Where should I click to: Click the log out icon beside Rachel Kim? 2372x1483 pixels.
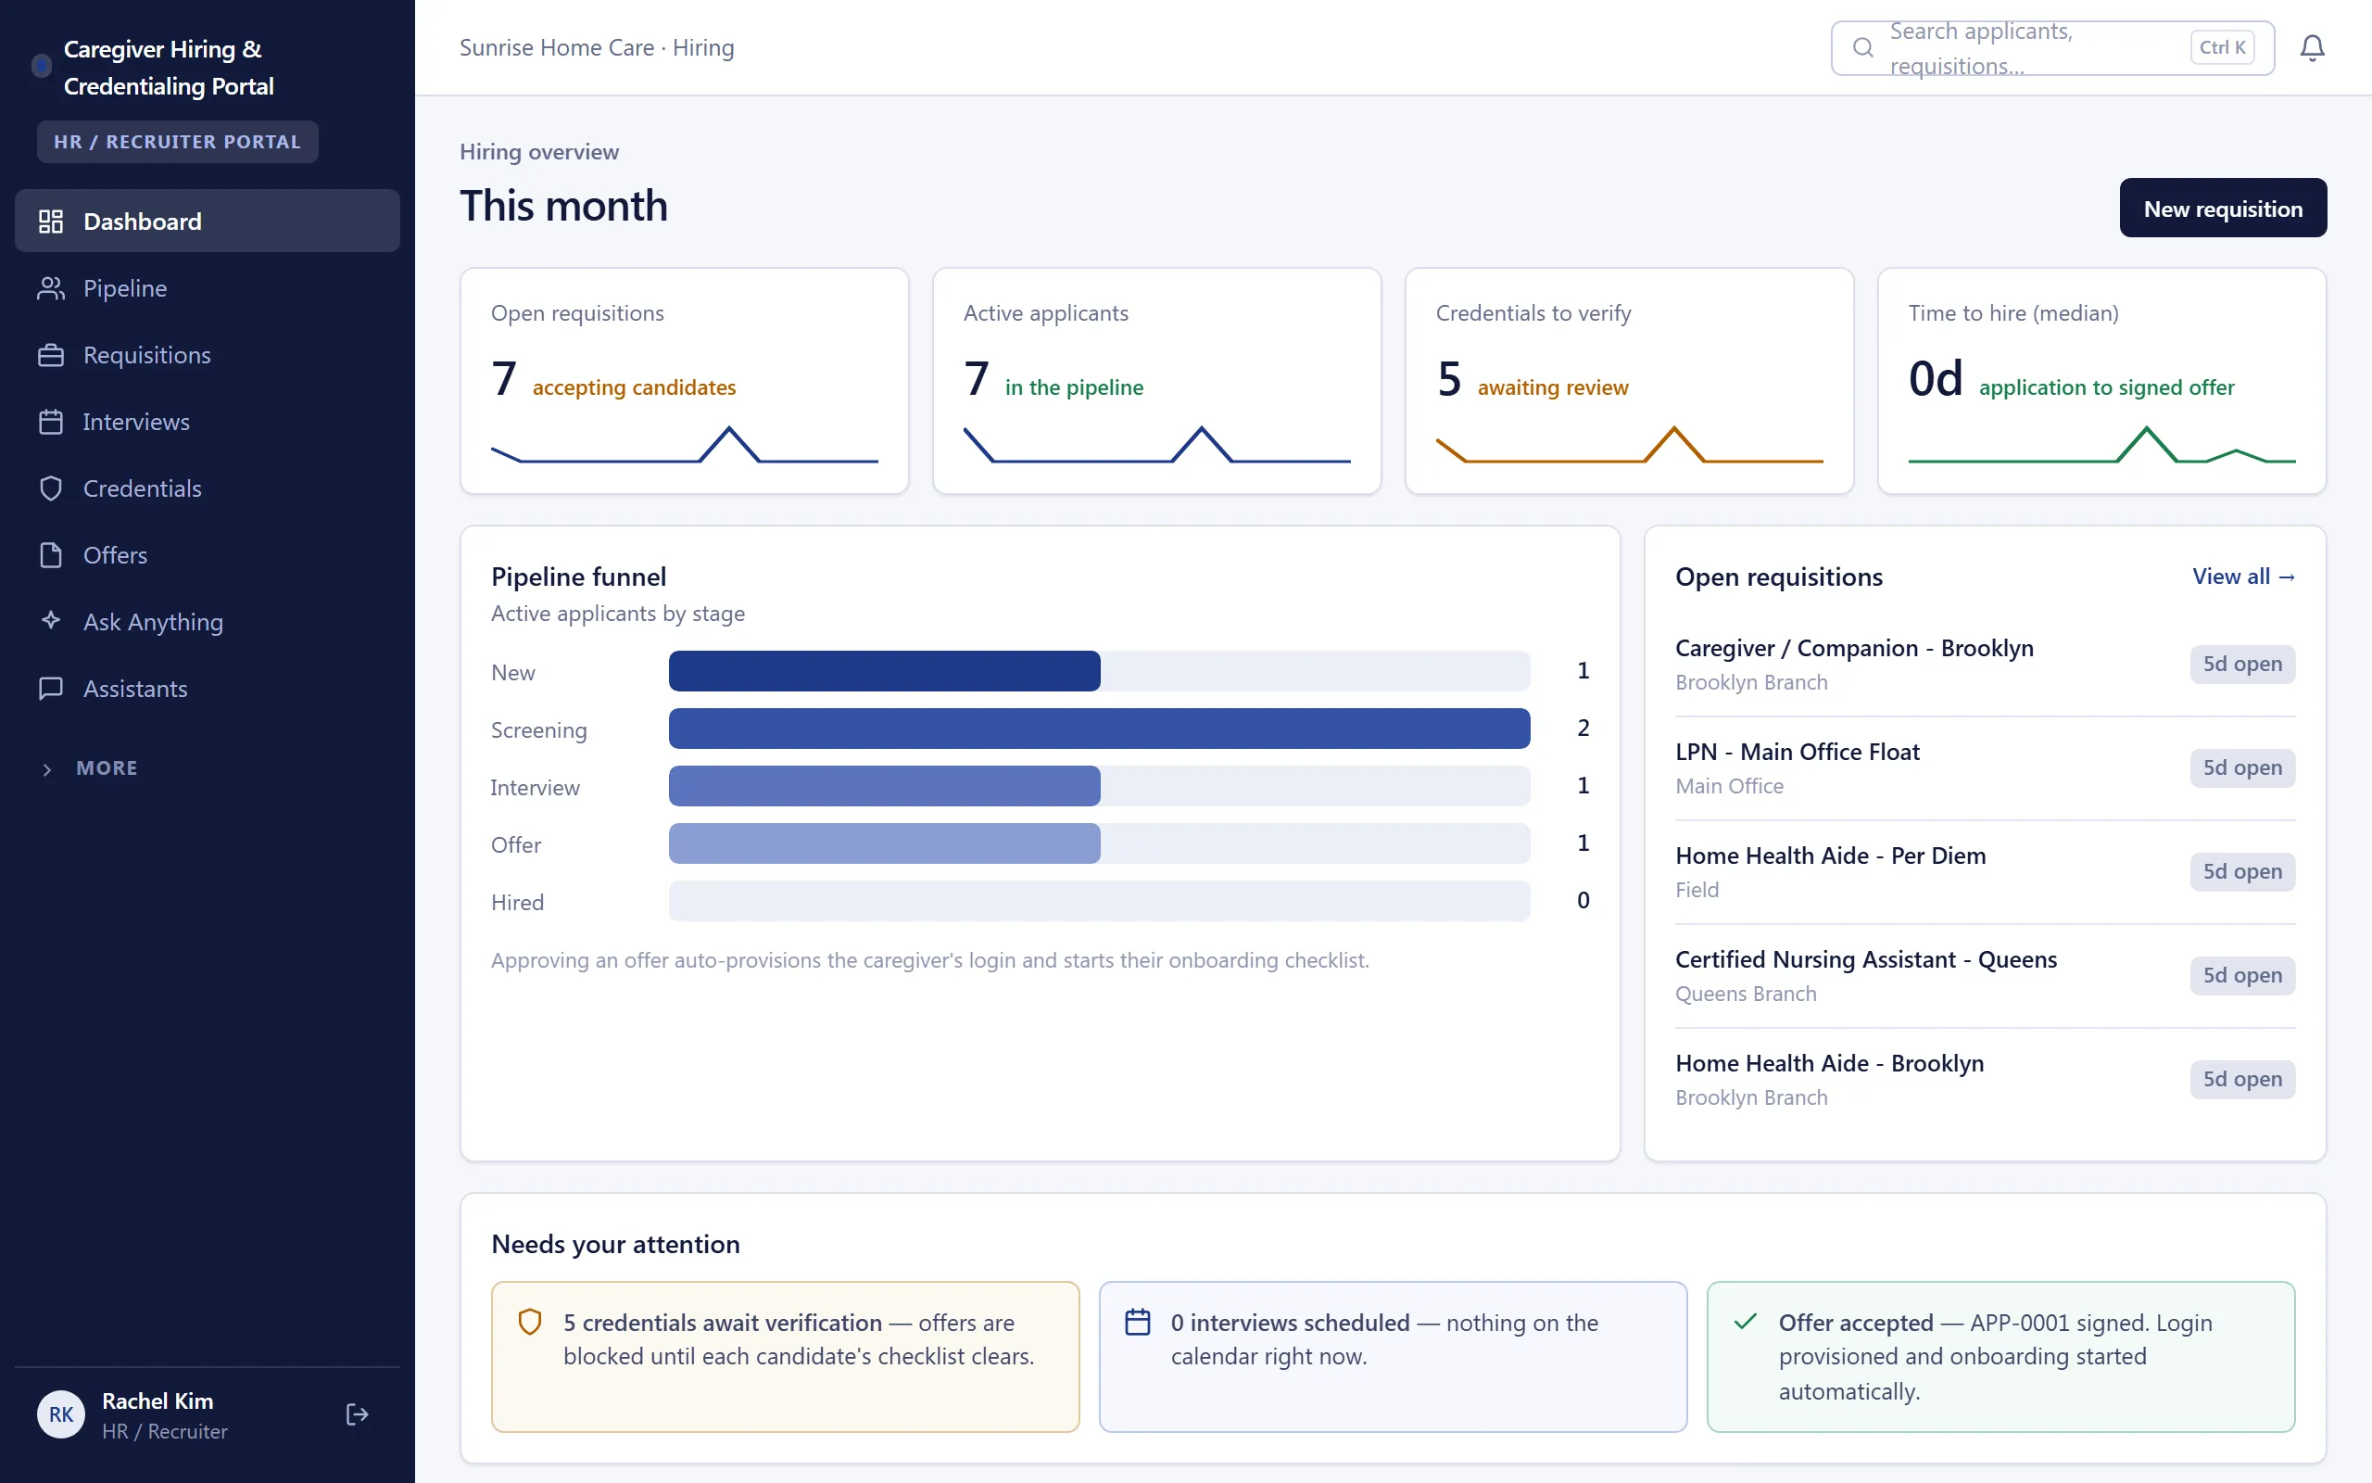tap(357, 1414)
